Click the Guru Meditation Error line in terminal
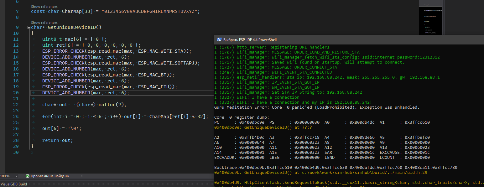The width and height of the screenshot is (484, 187). 316,107
